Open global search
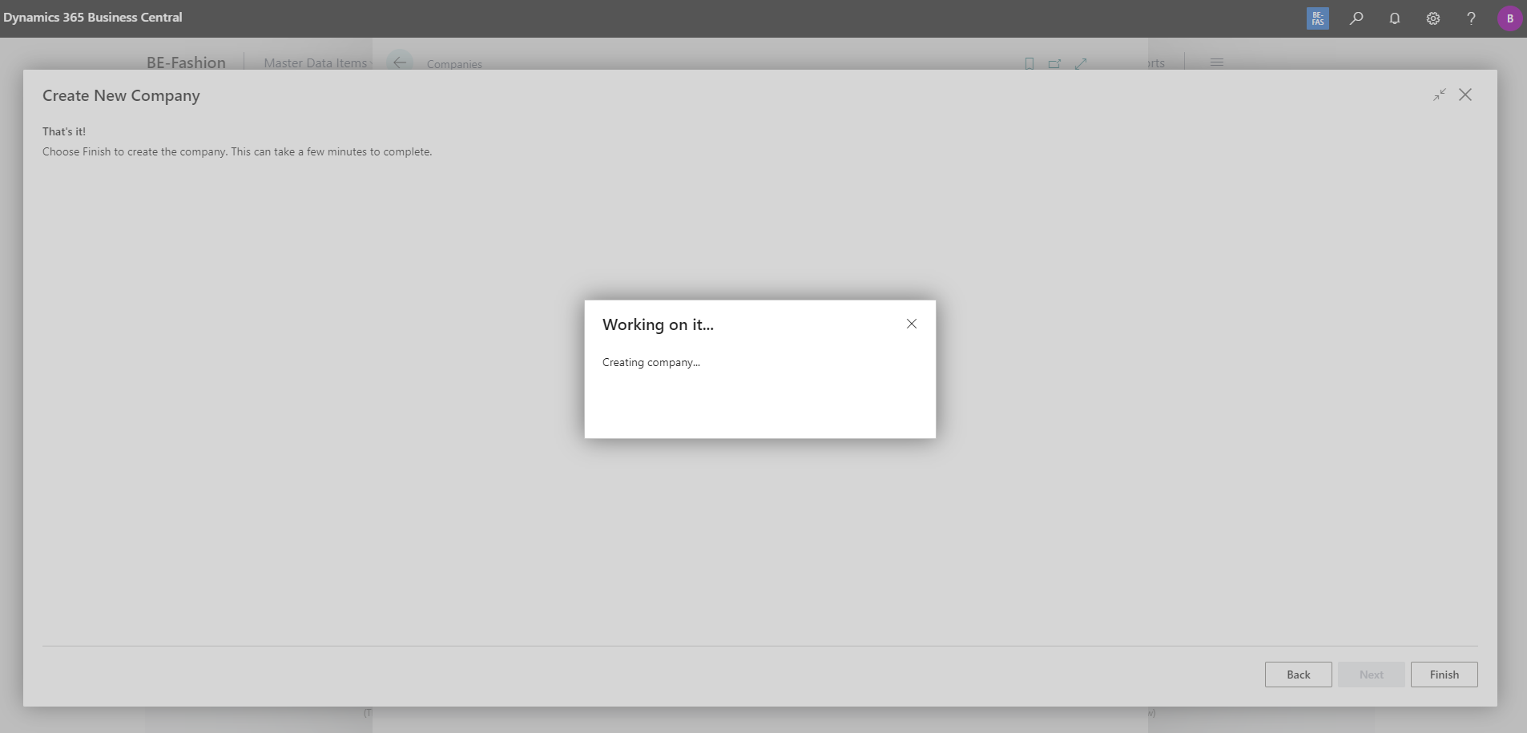The width and height of the screenshot is (1527, 733). point(1356,18)
